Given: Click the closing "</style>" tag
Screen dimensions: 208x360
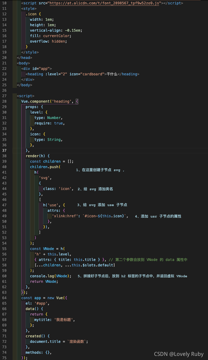Looking at the screenshot, I should pyautogui.click(x=30, y=52).
